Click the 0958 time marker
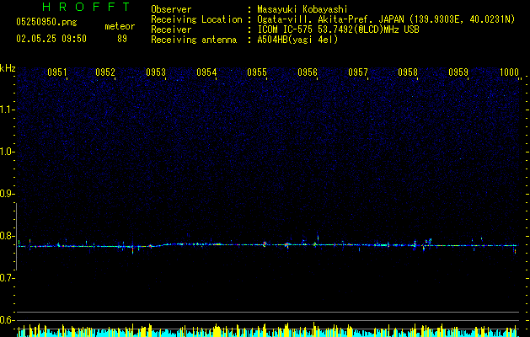 pos(408,72)
